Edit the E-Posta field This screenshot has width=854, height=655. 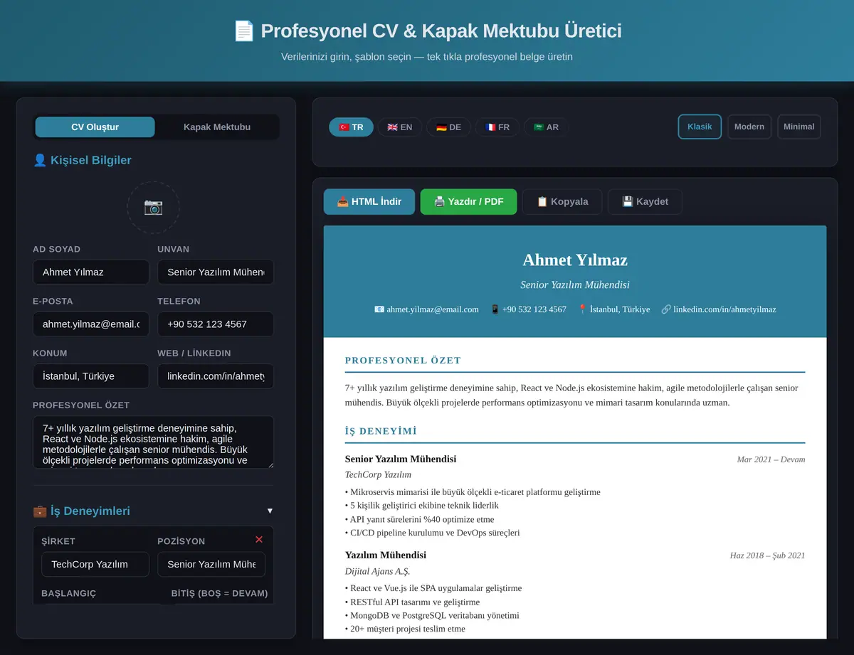[91, 324]
